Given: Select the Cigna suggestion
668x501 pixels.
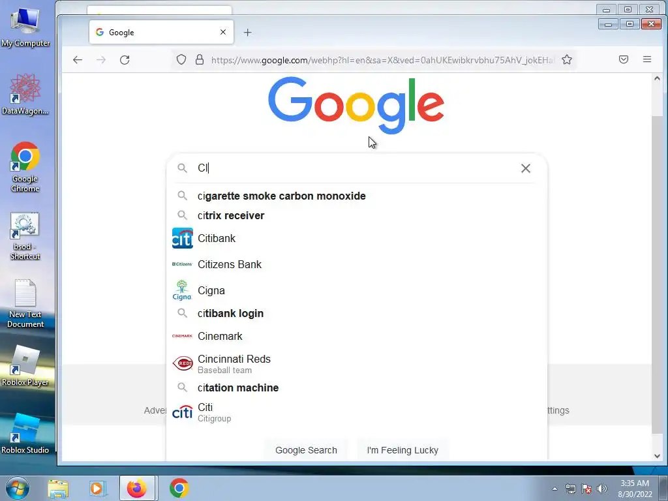Looking at the screenshot, I should (357, 290).
